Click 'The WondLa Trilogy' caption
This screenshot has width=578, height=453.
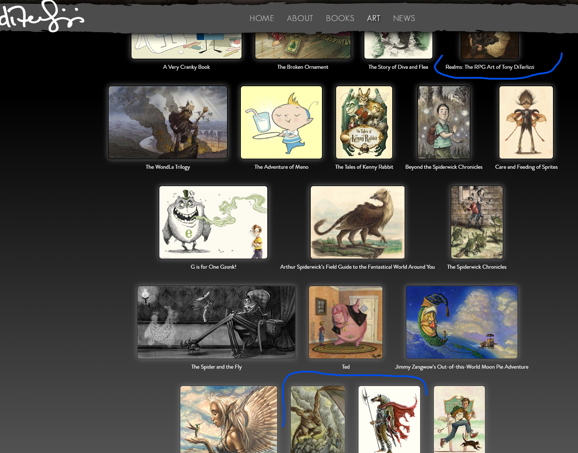coord(168,167)
